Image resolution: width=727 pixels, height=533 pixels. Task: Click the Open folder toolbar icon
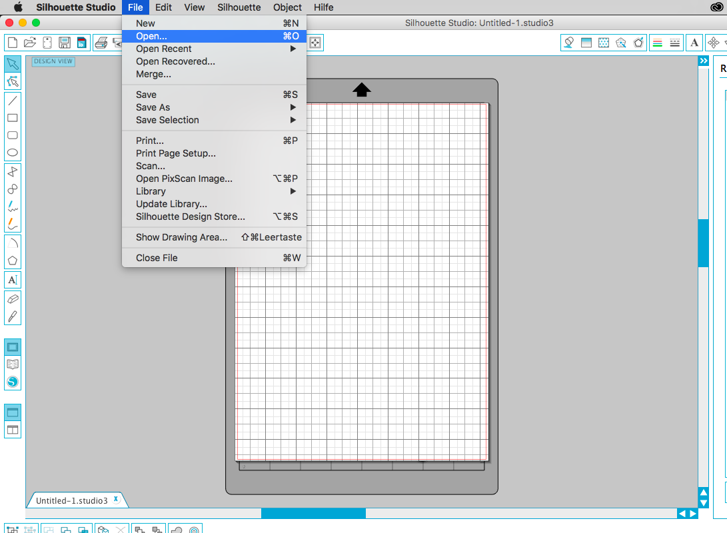[x=30, y=43]
